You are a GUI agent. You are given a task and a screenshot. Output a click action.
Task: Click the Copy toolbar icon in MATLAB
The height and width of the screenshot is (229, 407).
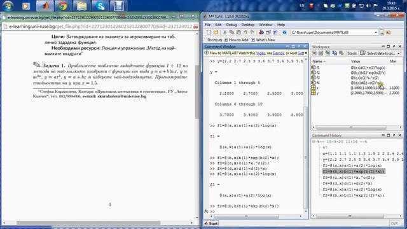point(231,32)
